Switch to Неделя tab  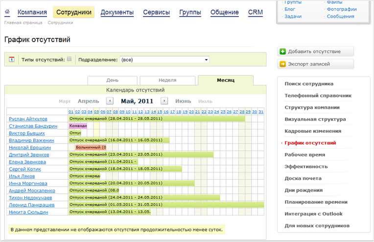167,80
